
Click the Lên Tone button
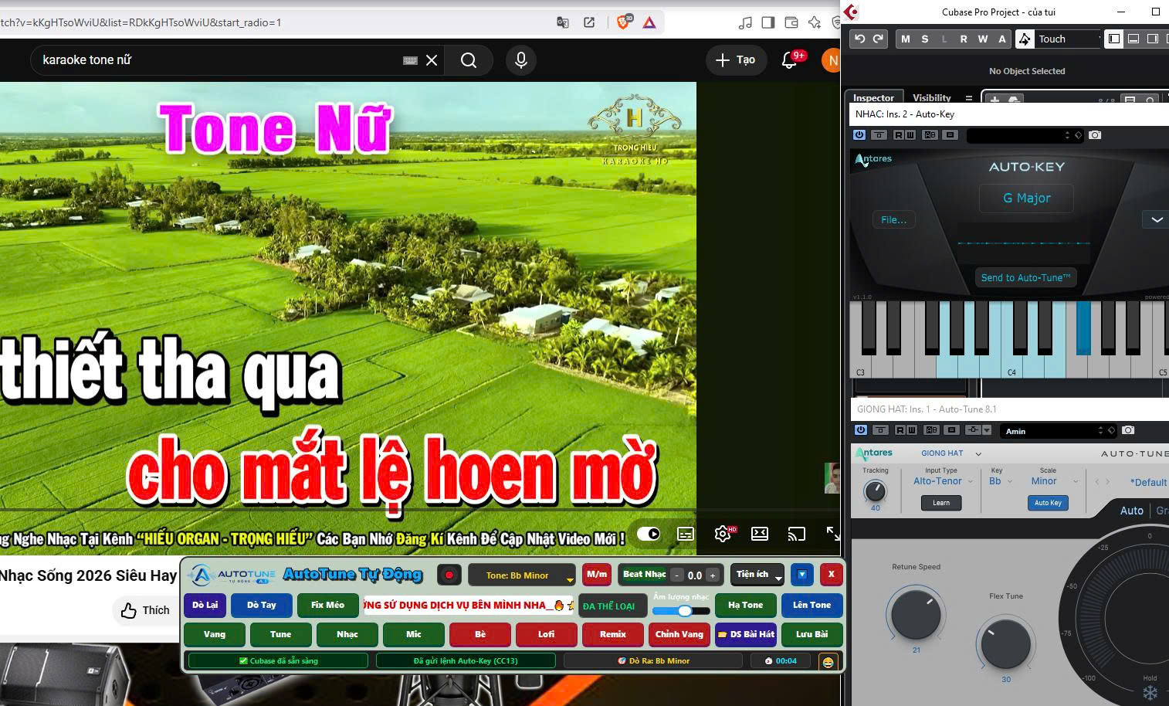(x=812, y=605)
